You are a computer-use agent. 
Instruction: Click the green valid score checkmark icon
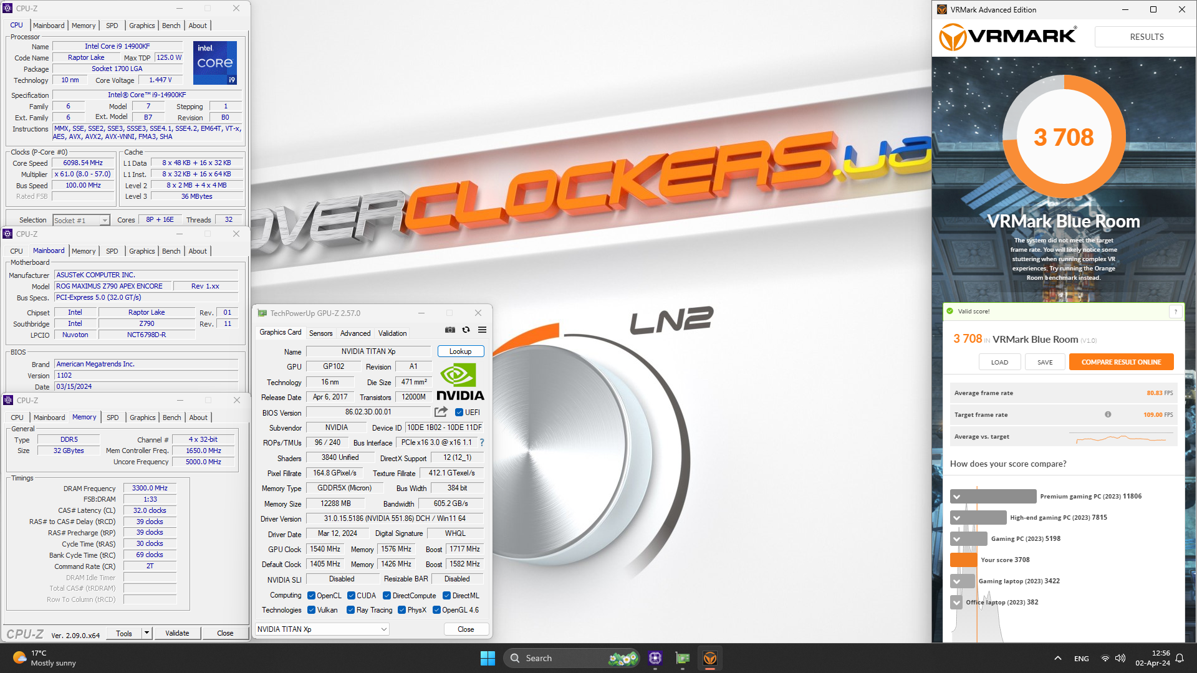pos(950,311)
